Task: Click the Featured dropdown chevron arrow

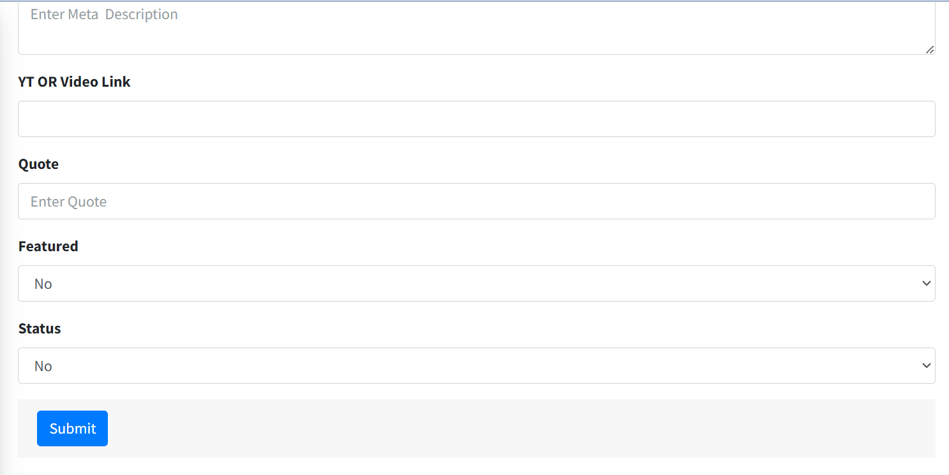Action: tap(927, 284)
